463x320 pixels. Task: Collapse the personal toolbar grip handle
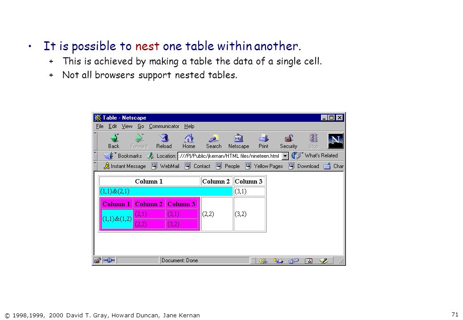coord(95,166)
